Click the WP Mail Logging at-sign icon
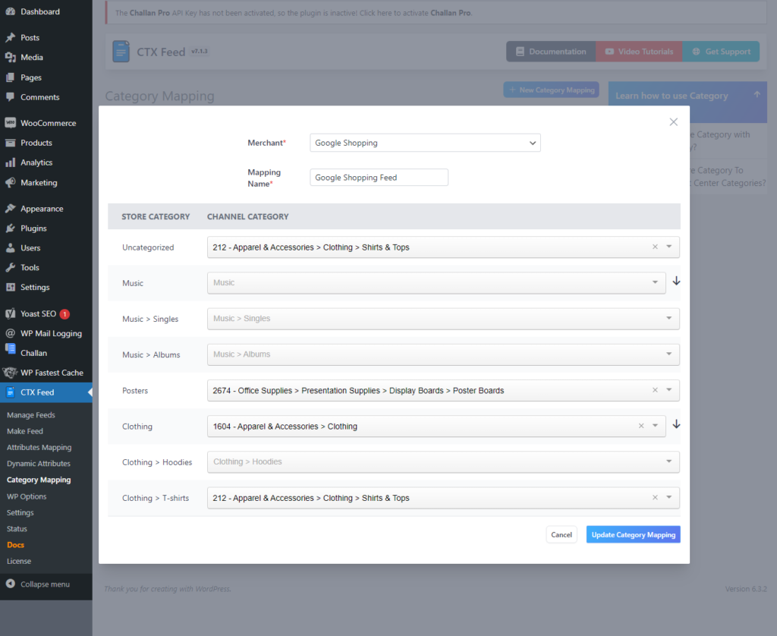The image size is (777, 636). tap(11, 333)
